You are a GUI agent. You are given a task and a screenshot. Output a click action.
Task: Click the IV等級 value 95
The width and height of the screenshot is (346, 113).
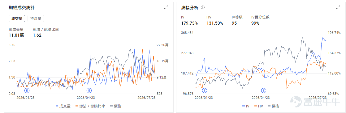tap(234, 23)
